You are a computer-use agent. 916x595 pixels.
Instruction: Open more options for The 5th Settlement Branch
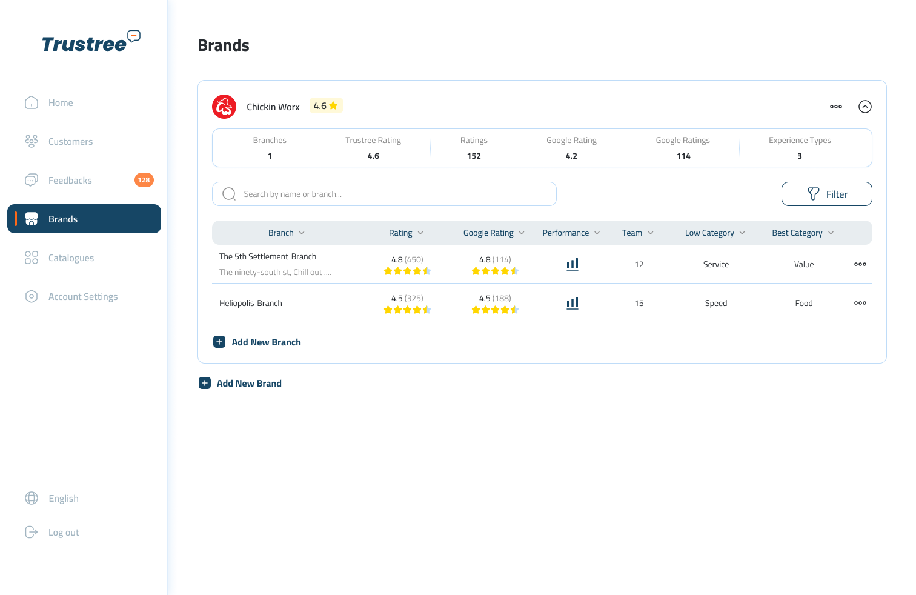tap(860, 264)
